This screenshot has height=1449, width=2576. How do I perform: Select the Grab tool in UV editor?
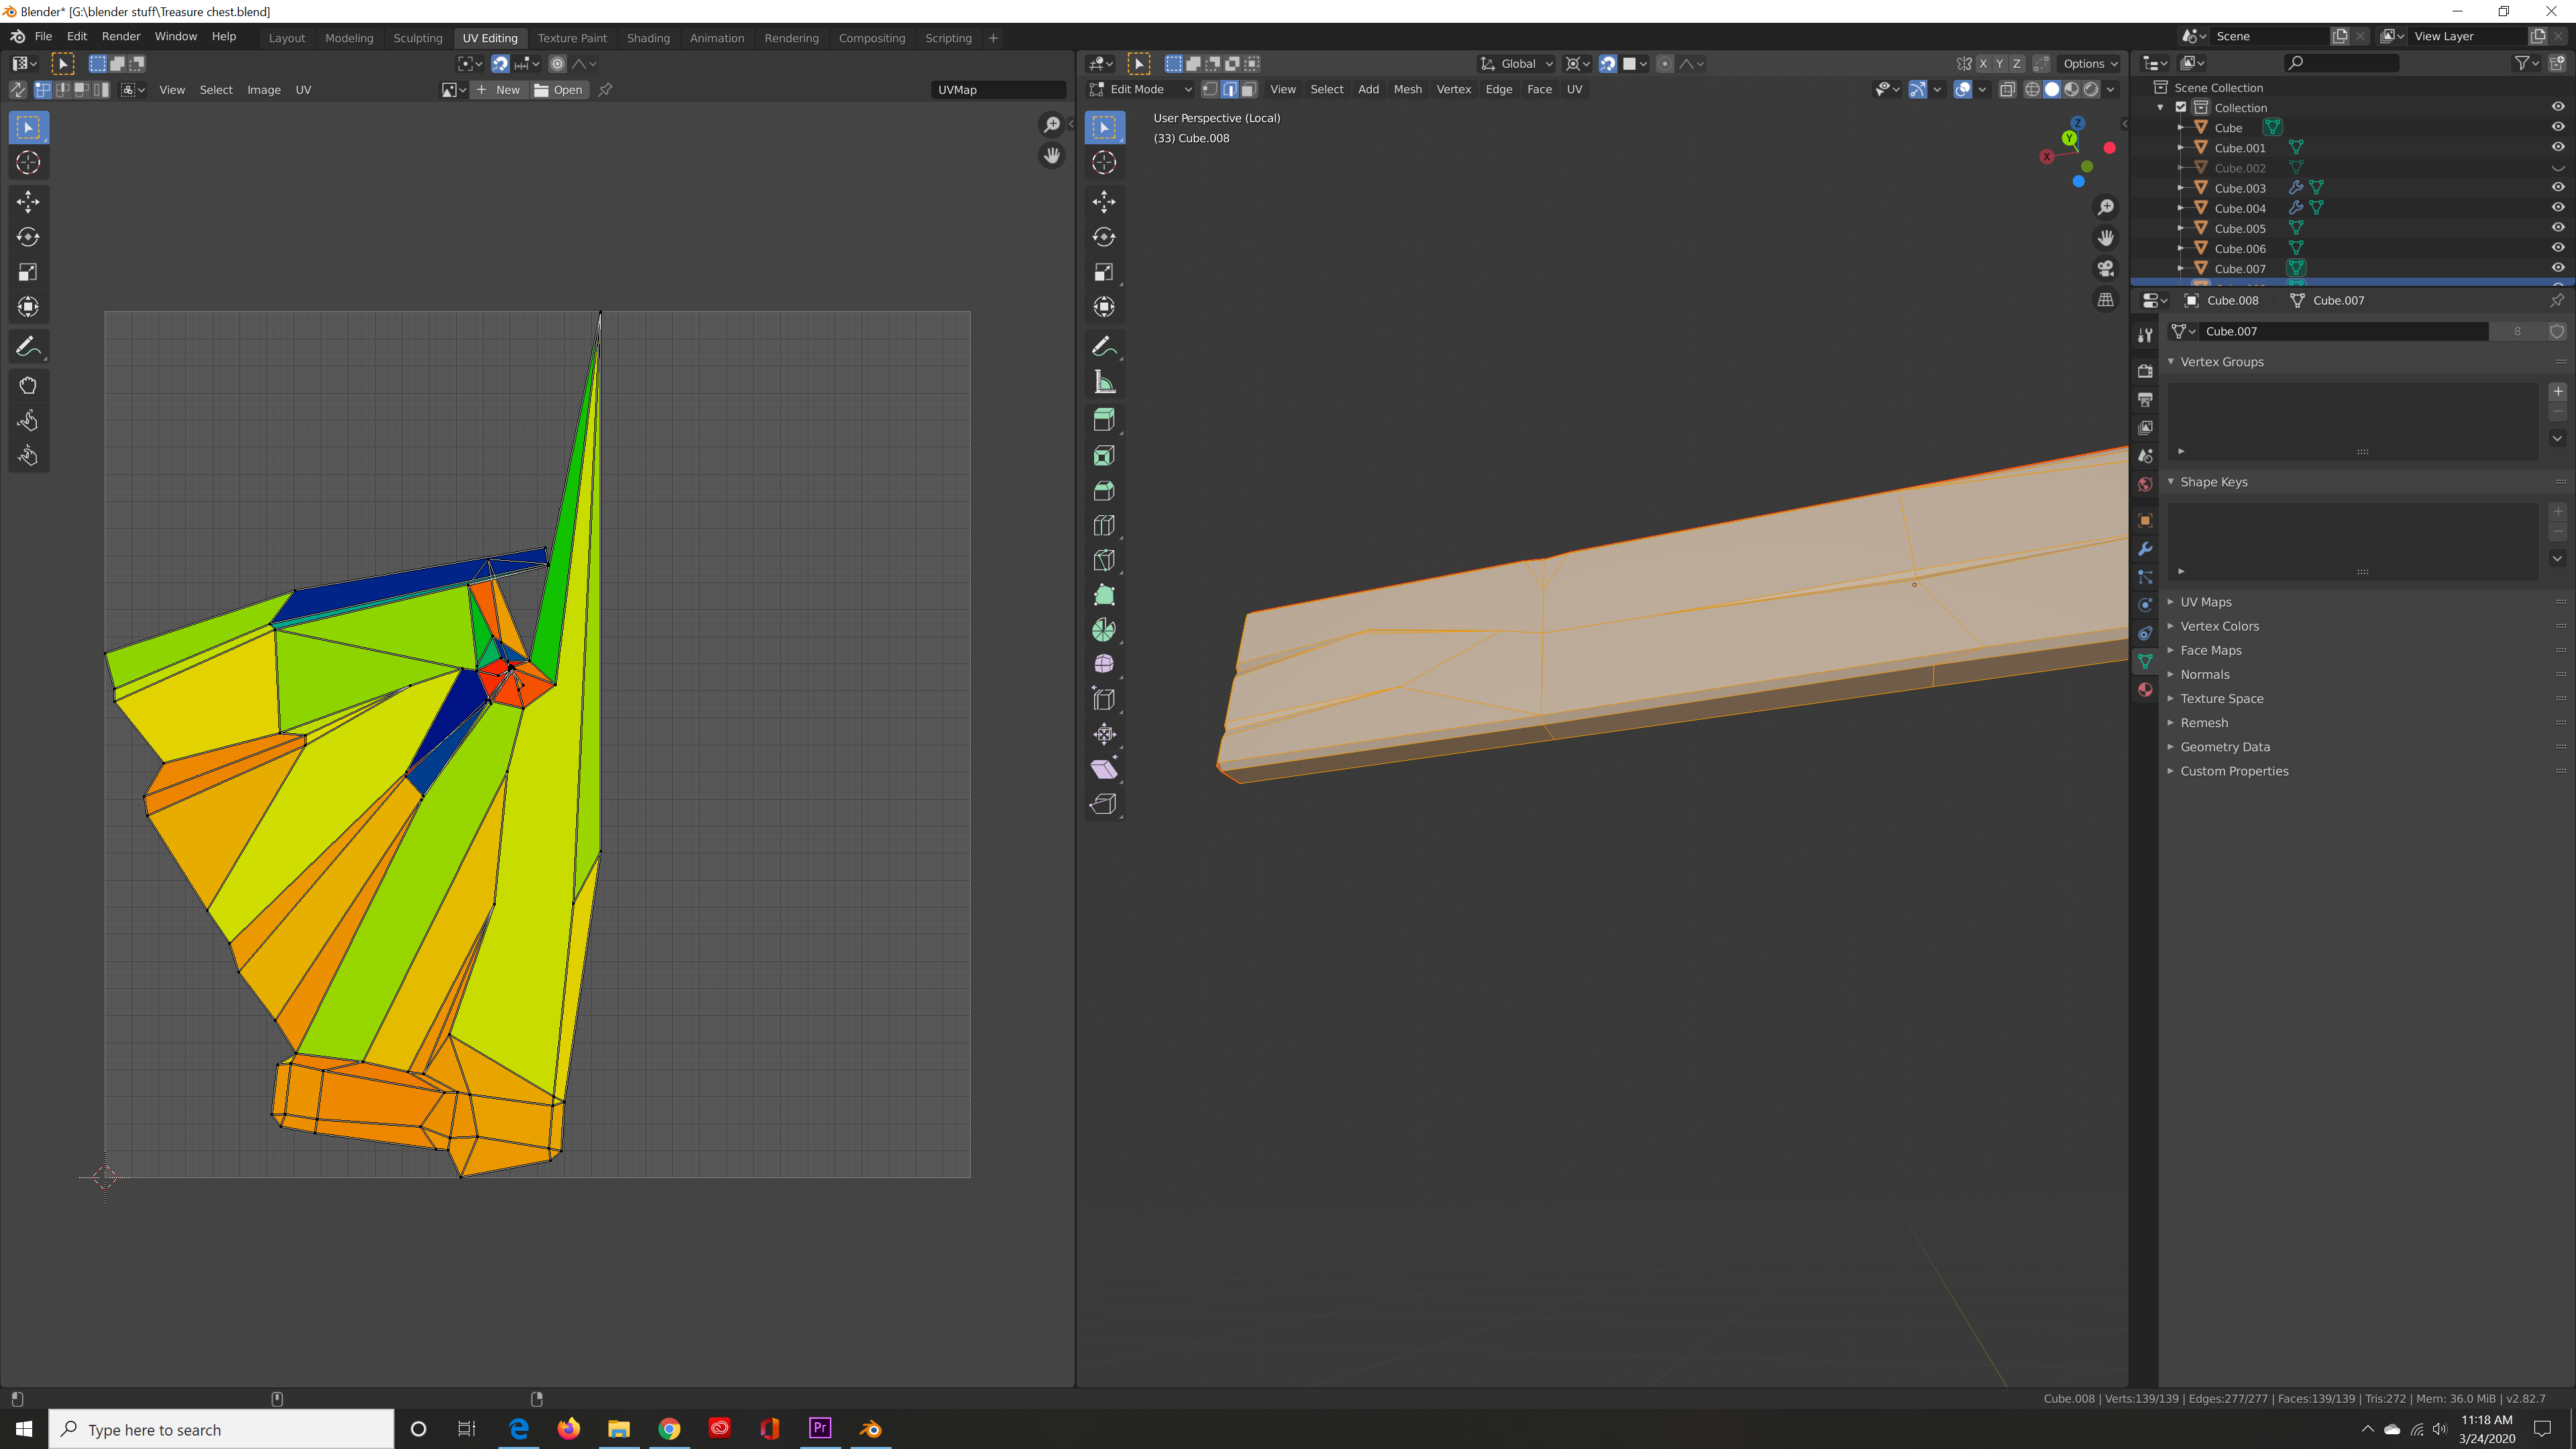click(x=28, y=386)
